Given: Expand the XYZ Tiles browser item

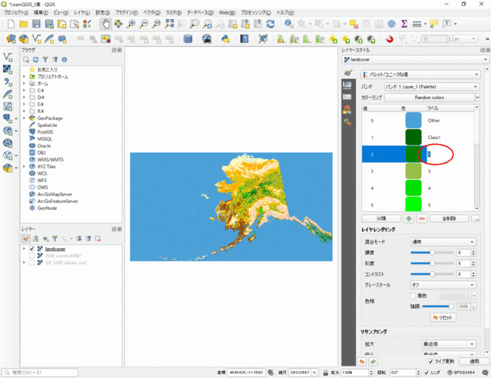Looking at the screenshot, I should (24, 167).
